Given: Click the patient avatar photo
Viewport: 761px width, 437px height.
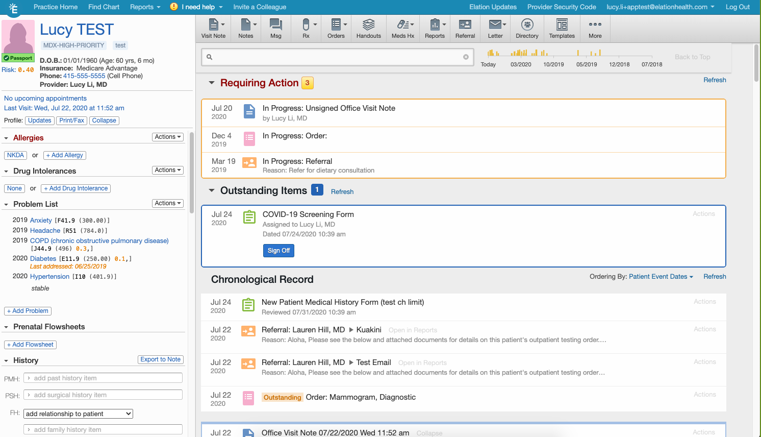Looking at the screenshot, I should click(x=18, y=37).
